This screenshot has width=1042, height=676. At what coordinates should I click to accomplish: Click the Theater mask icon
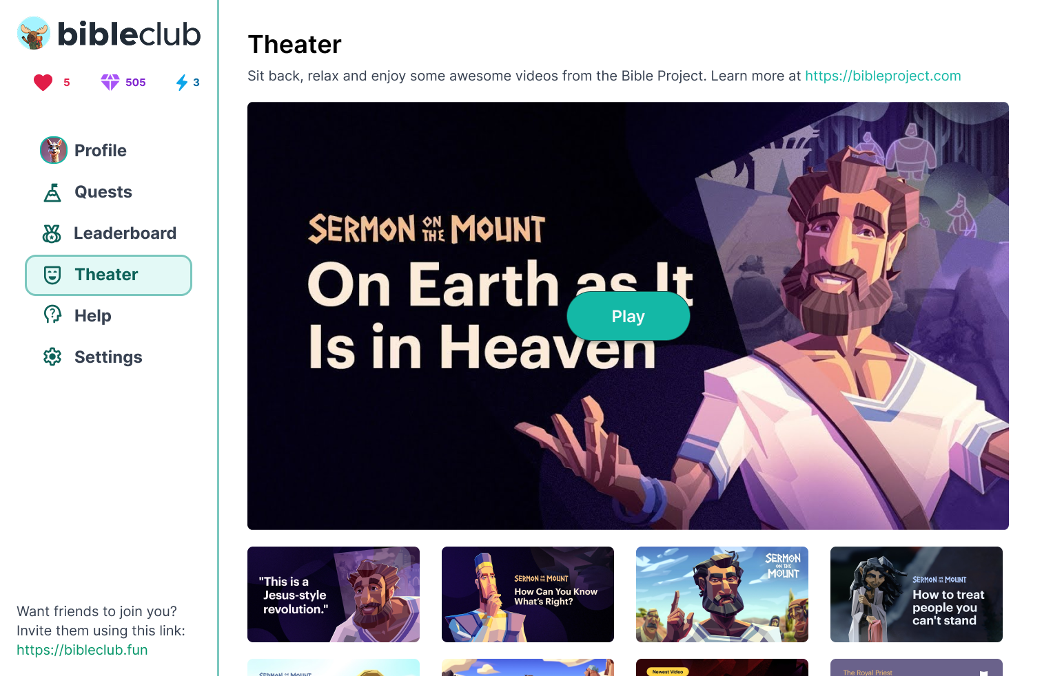coord(52,275)
